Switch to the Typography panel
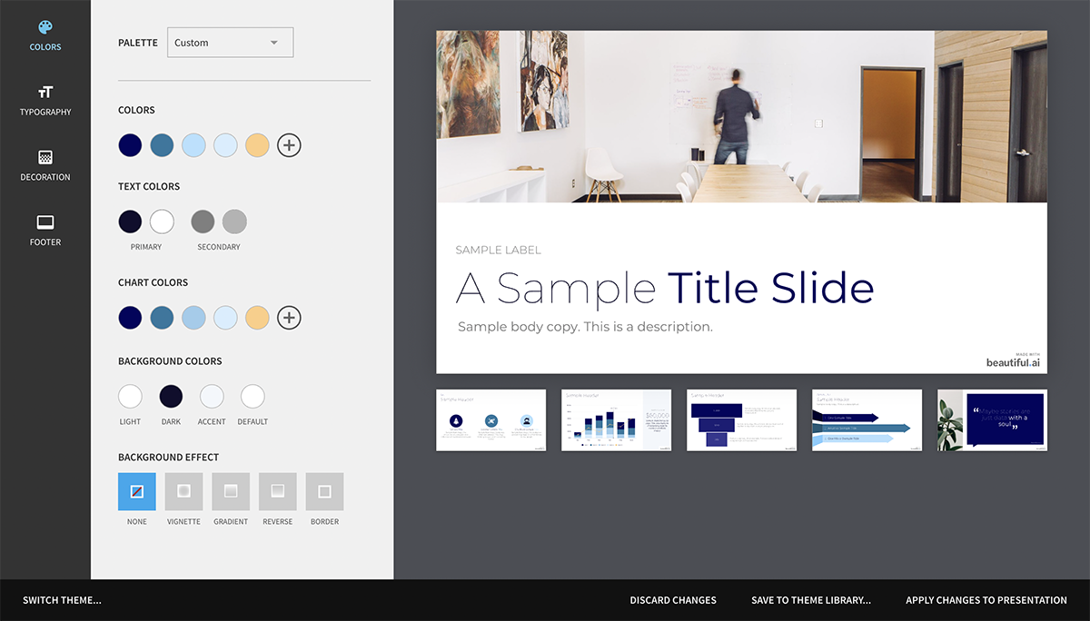Image resolution: width=1090 pixels, height=621 pixels. tap(45, 99)
